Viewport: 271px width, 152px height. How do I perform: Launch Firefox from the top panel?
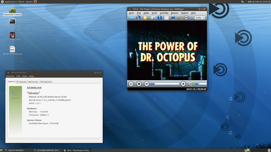pos(35,2)
